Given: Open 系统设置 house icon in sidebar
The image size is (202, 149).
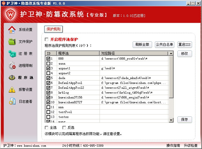Looking at the screenshot, I should [x=12, y=30].
